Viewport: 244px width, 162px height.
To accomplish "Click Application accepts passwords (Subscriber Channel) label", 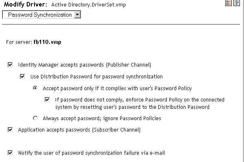I will tap(79, 130).
